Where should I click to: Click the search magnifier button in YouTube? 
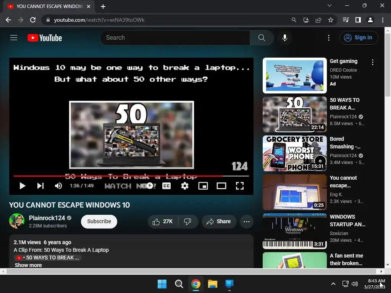tap(262, 38)
